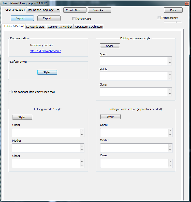The height and width of the screenshot is (202, 191).
Task: Click down arrow of comment style Open field
Action: tap(170, 63)
